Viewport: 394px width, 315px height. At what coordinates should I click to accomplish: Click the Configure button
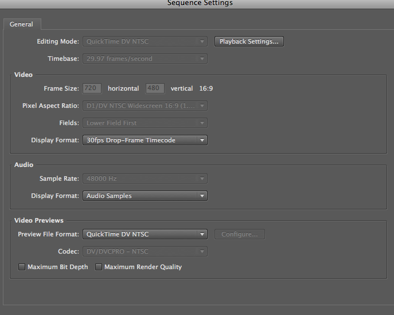coord(239,234)
